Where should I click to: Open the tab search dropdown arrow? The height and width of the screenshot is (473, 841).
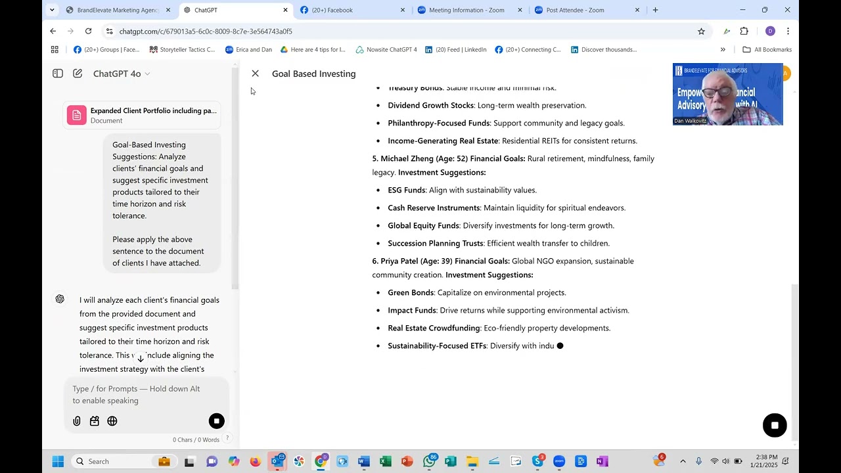click(52, 10)
